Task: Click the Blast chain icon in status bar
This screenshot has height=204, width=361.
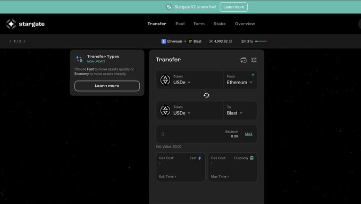Action: tap(190, 42)
